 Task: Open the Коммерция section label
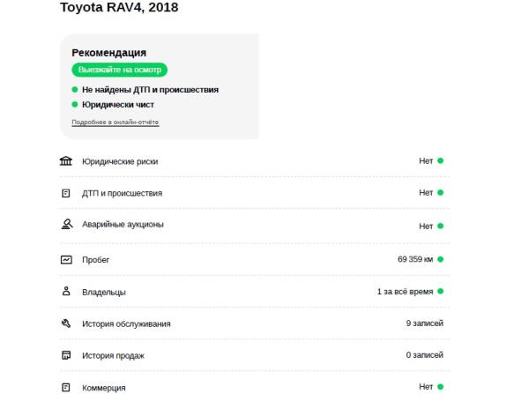click(104, 388)
